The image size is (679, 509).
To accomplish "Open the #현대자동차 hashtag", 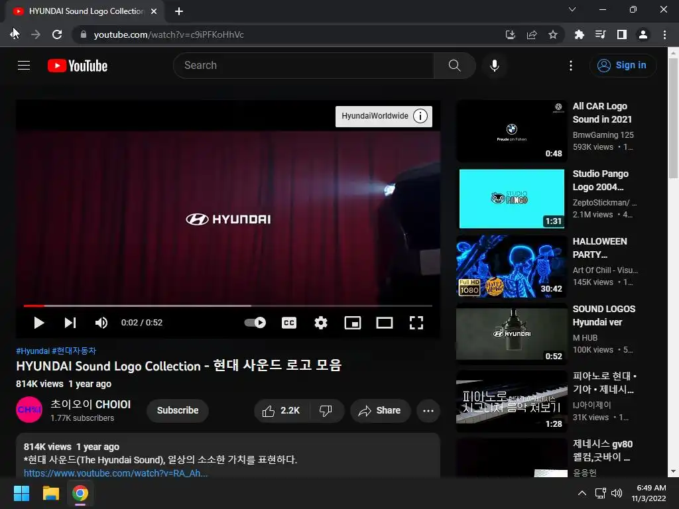I will [74, 351].
